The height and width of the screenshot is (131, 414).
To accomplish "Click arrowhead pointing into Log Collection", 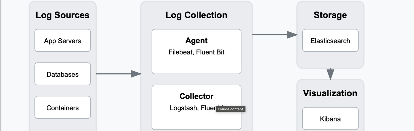I will click(136, 74).
